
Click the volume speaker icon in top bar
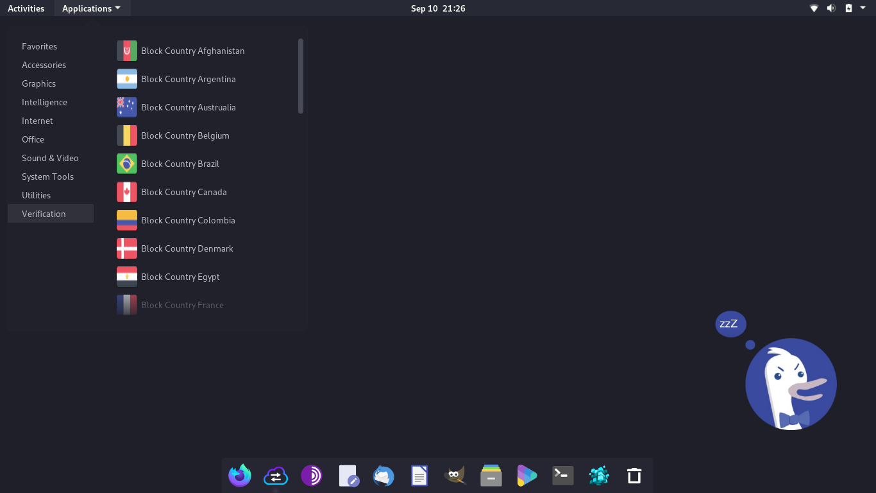pyautogui.click(x=831, y=8)
